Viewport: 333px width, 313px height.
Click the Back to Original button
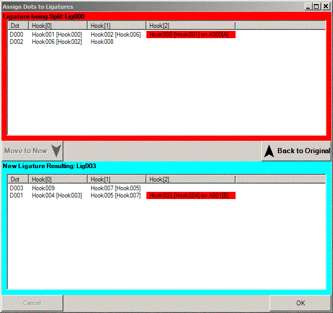[x=296, y=151]
